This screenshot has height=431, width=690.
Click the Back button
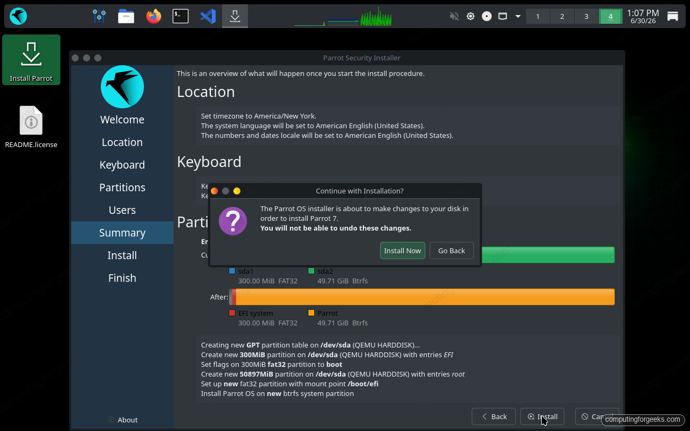[x=493, y=416]
